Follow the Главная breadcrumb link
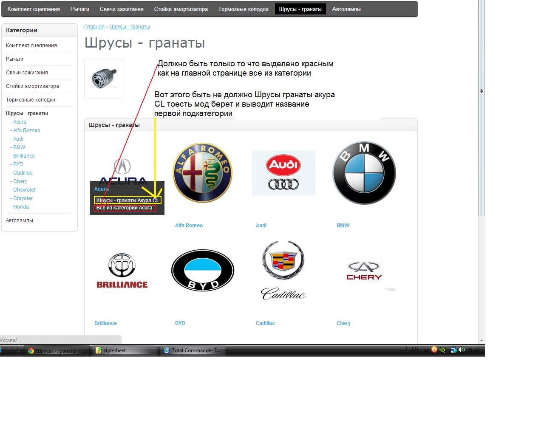 coord(94,27)
